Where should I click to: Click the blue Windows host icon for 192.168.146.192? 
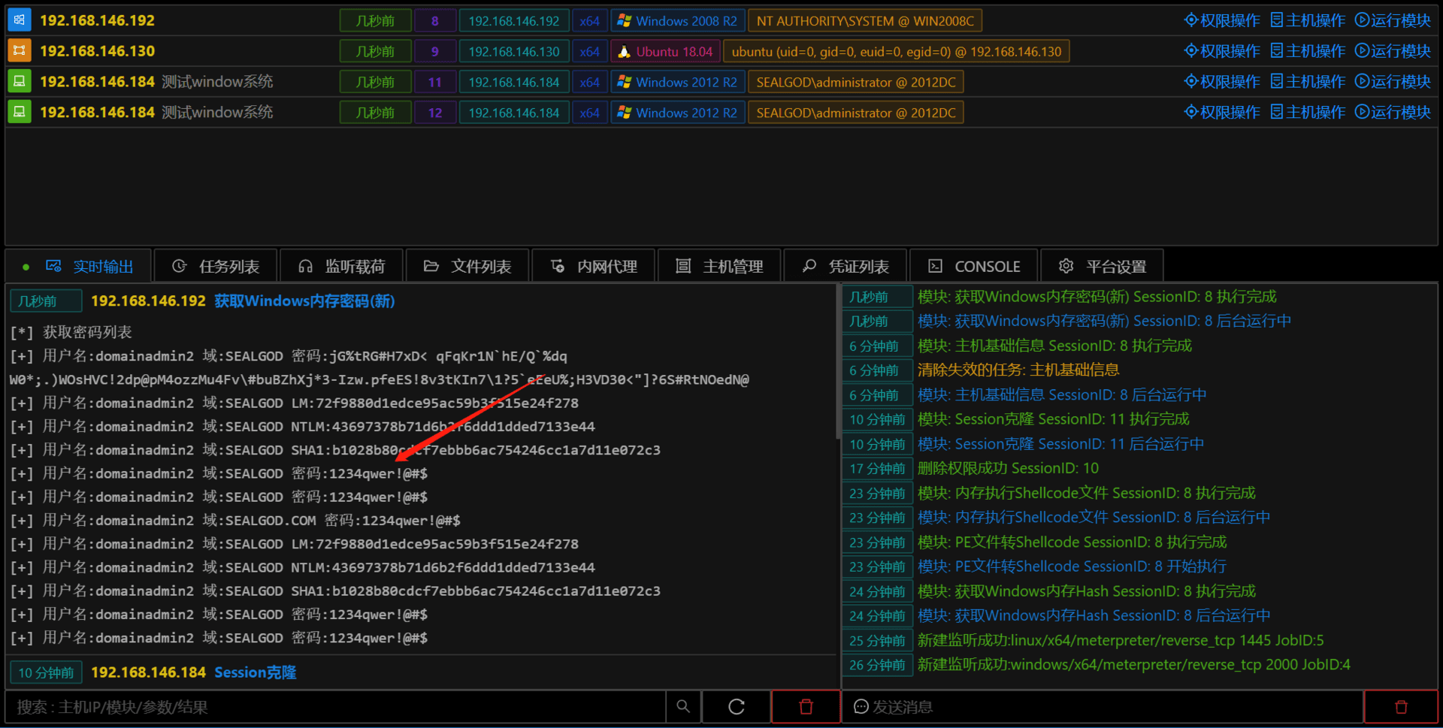pos(20,20)
